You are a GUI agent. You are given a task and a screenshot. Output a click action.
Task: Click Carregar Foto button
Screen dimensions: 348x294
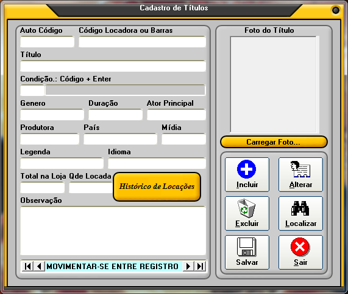click(274, 142)
